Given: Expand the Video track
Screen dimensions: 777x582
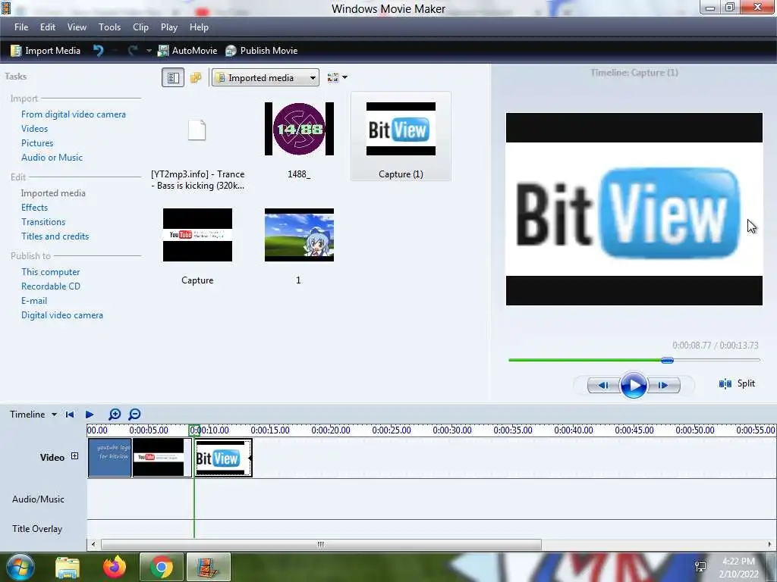Looking at the screenshot, I should (x=74, y=456).
